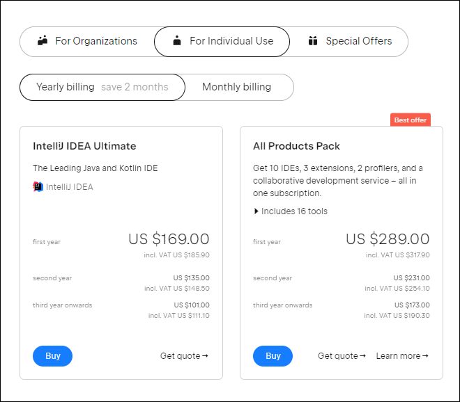Click the Best offer badge
The width and height of the screenshot is (460, 402).
pyautogui.click(x=411, y=120)
